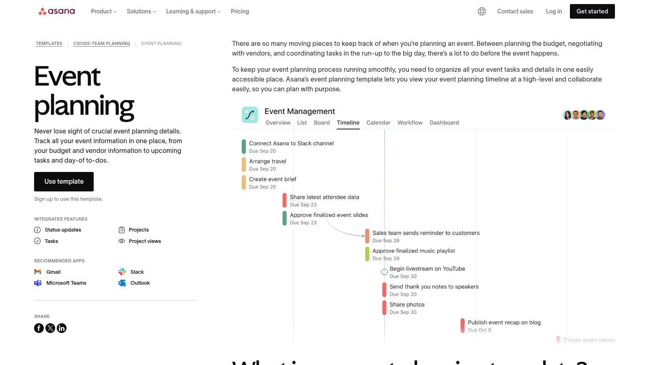Image resolution: width=649 pixels, height=365 pixels.
Task: Expand the Product navigation dropdown
Action: [x=103, y=11]
